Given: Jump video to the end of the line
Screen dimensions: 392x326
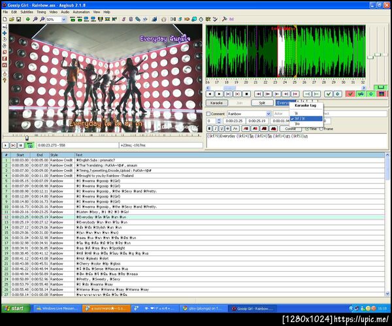Looking at the screenshot, I should pos(80,19).
